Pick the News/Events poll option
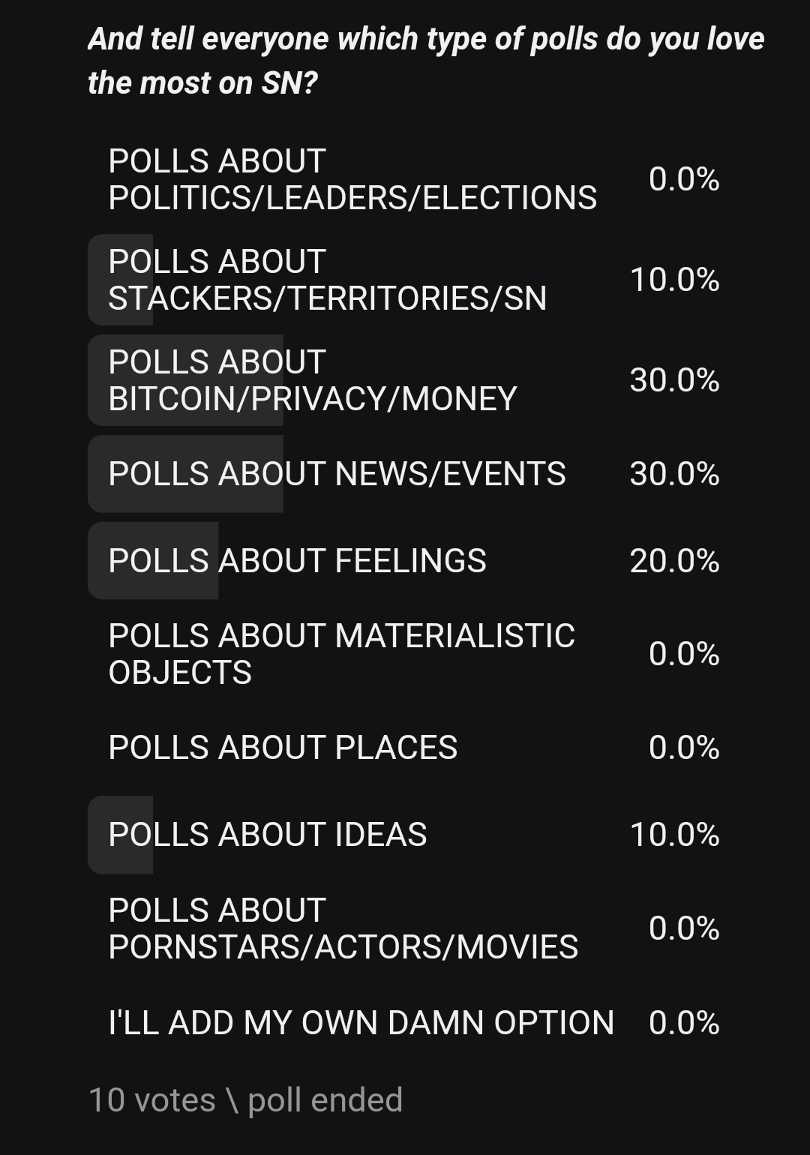This screenshot has height=1155, width=810. click(337, 474)
